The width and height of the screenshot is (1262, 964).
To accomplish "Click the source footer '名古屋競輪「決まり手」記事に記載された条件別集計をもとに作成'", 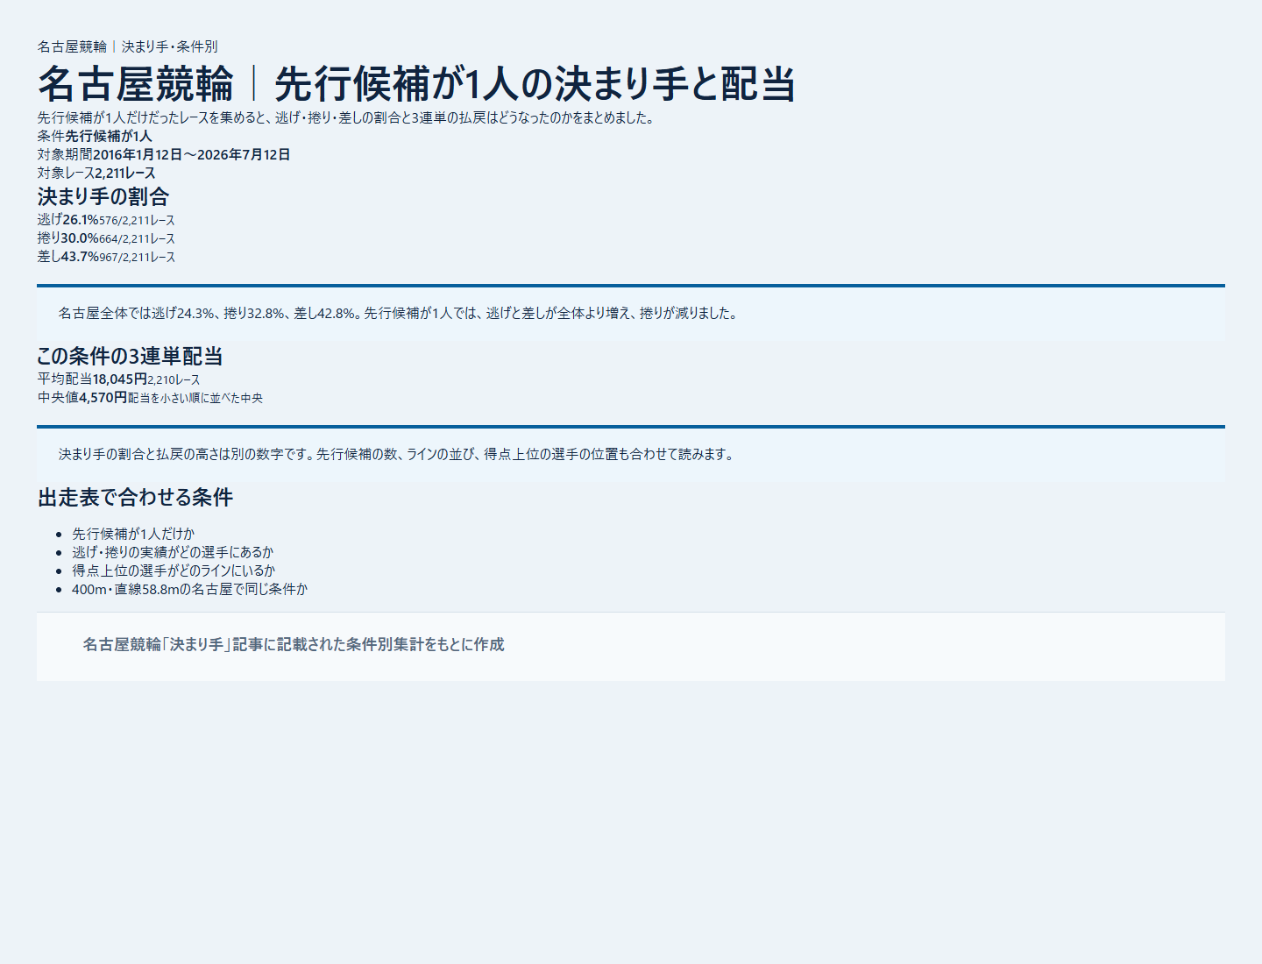I will tap(294, 645).
